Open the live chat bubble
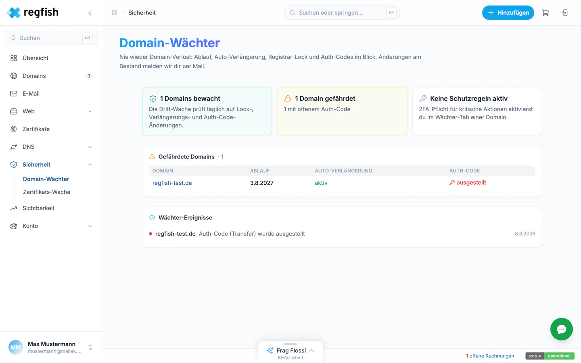 tap(562, 329)
